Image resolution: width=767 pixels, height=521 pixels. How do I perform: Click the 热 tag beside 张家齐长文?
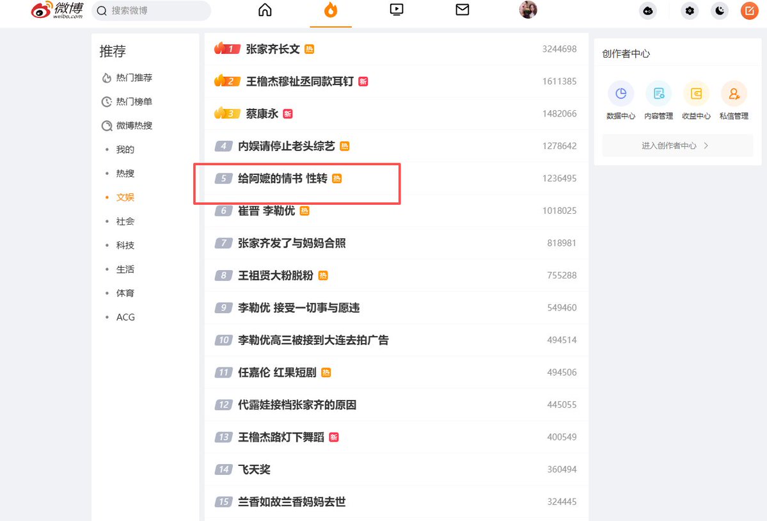coord(309,49)
